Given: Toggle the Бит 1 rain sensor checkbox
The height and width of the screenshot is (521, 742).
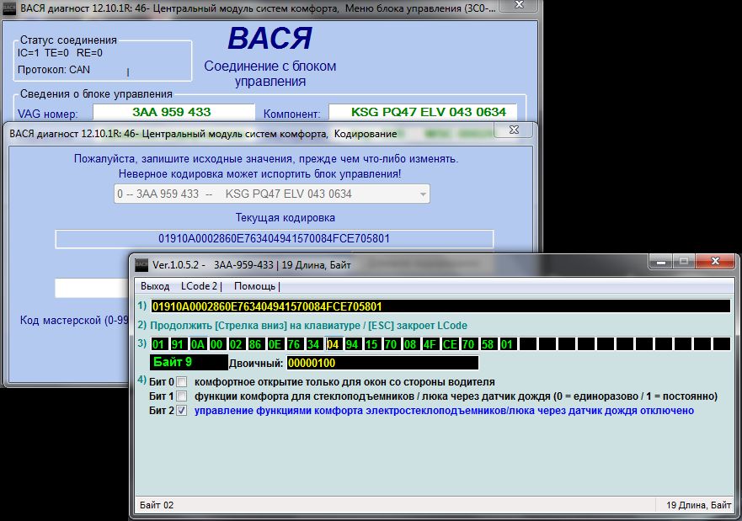Looking at the screenshot, I should 182,396.
